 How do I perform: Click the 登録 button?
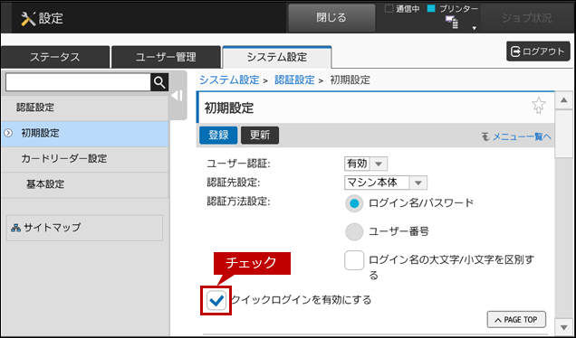218,136
